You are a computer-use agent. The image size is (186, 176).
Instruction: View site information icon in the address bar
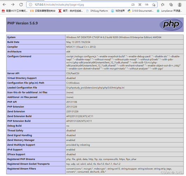point(30,5)
